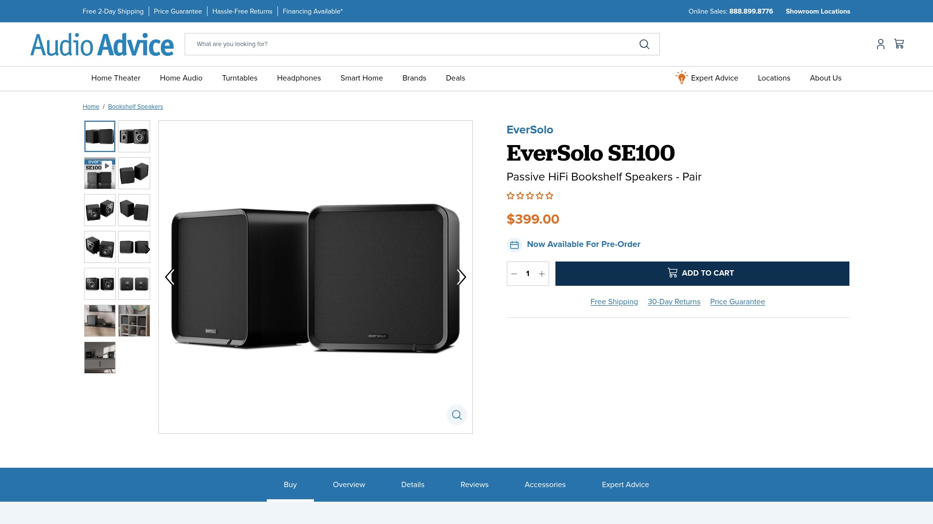Click the 888.899.8776 phone number

click(x=751, y=11)
